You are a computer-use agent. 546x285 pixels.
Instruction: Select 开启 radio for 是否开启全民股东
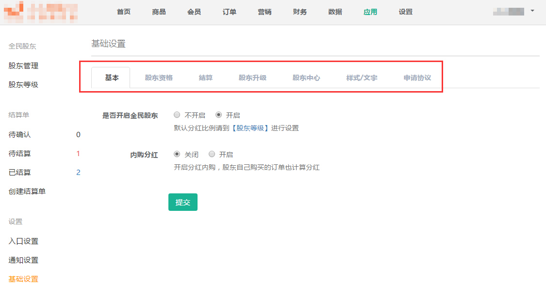click(218, 115)
